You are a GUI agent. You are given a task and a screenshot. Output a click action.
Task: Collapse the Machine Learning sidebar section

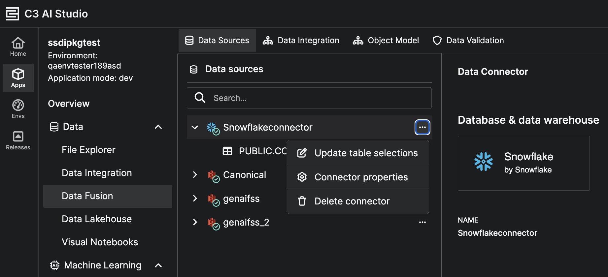tap(158, 265)
